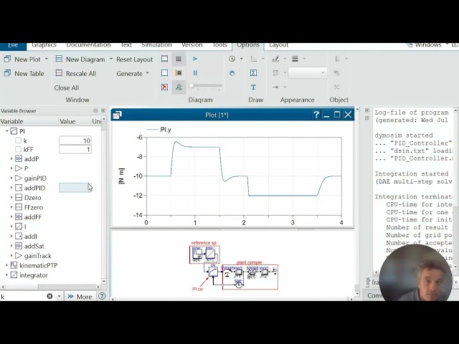This screenshot has width=459, height=344.
Task: Select the FFzero tree item
Action: point(34,207)
